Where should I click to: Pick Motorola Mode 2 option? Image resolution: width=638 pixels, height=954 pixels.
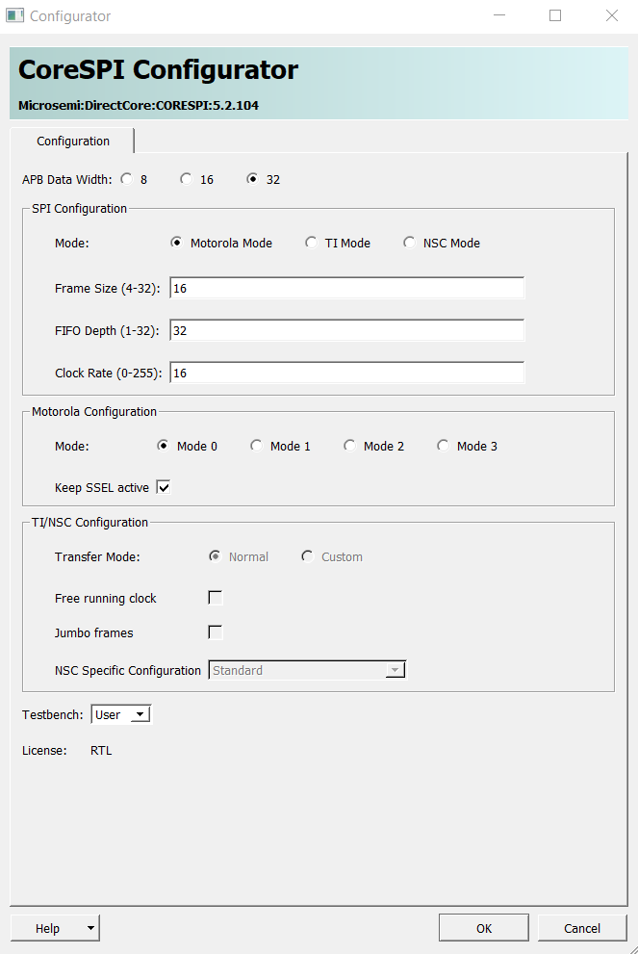click(x=350, y=446)
